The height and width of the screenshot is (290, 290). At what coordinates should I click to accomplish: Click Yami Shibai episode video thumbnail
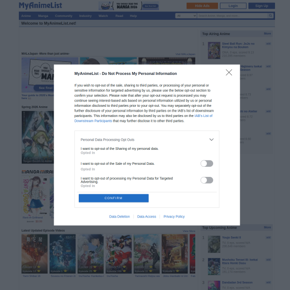coord(34,254)
